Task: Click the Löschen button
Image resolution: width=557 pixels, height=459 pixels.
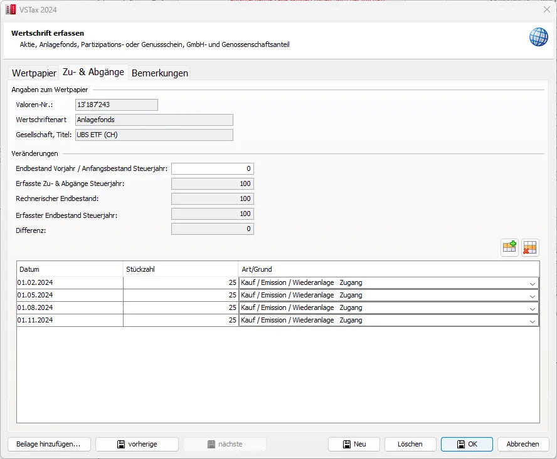Action: tap(410, 444)
